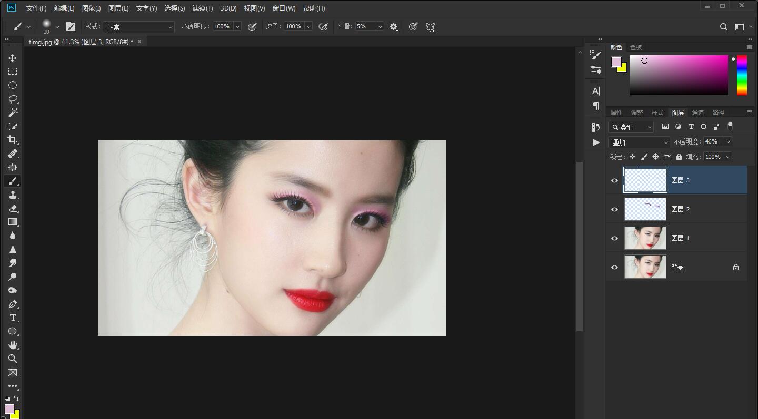This screenshot has width=758, height=419.
Task: Hide the 背景 layer
Action: pyautogui.click(x=614, y=267)
